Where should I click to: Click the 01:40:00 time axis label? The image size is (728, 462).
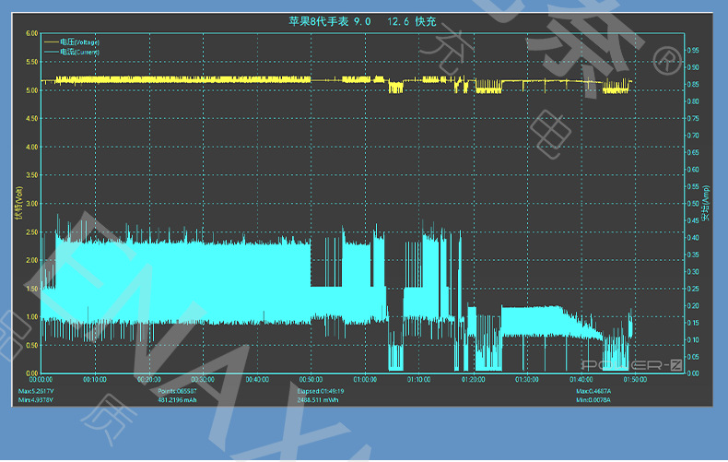click(581, 380)
